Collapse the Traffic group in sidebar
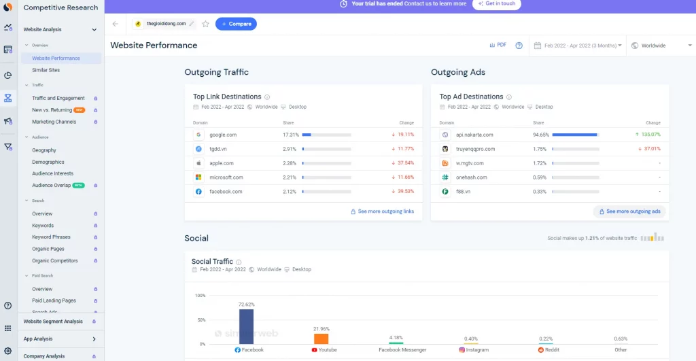The height and width of the screenshot is (361, 696). tap(27, 85)
